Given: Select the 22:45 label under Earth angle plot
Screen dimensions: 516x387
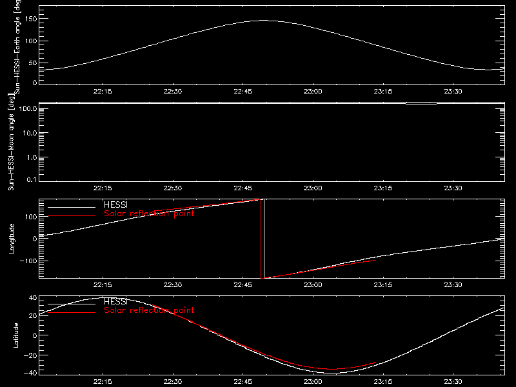Looking at the screenshot, I should click(243, 91).
